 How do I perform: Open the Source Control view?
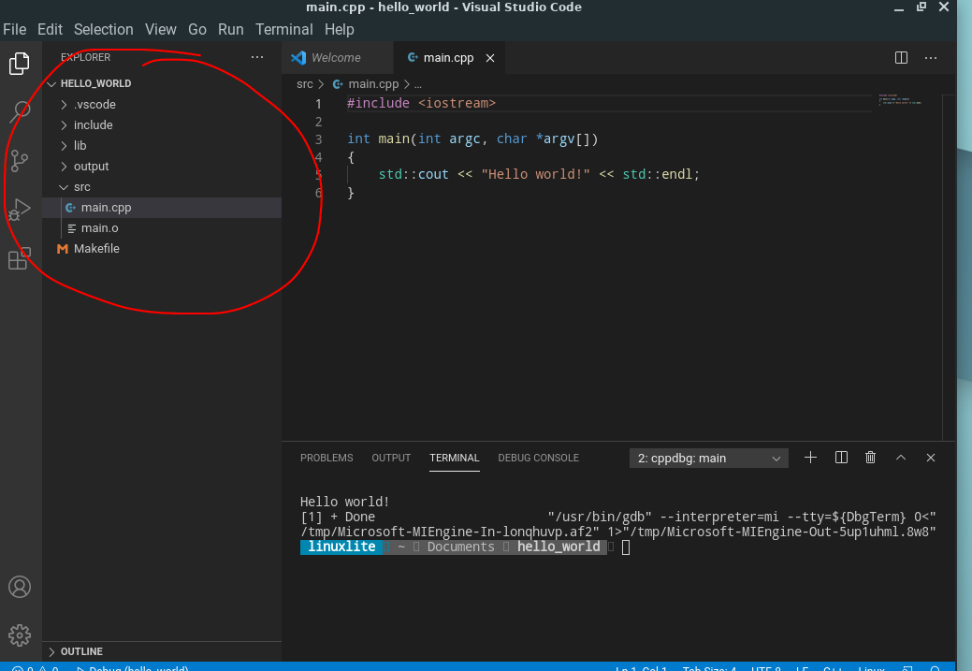(x=20, y=160)
